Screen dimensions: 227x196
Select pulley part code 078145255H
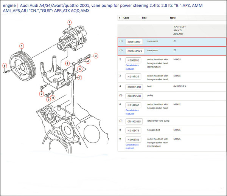tap(134, 96)
